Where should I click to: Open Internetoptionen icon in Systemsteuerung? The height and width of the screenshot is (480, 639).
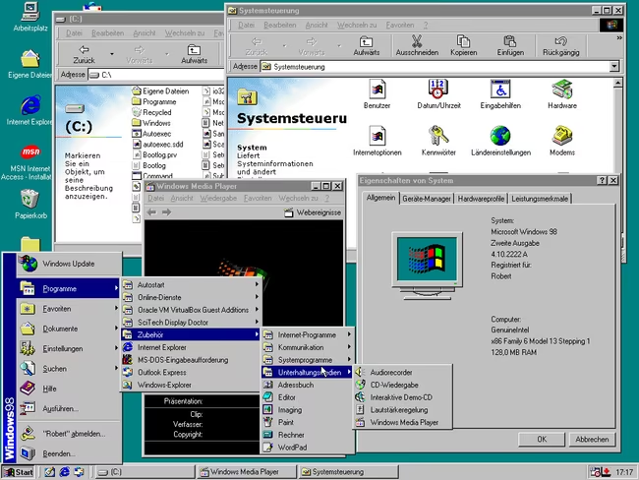pyautogui.click(x=377, y=141)
